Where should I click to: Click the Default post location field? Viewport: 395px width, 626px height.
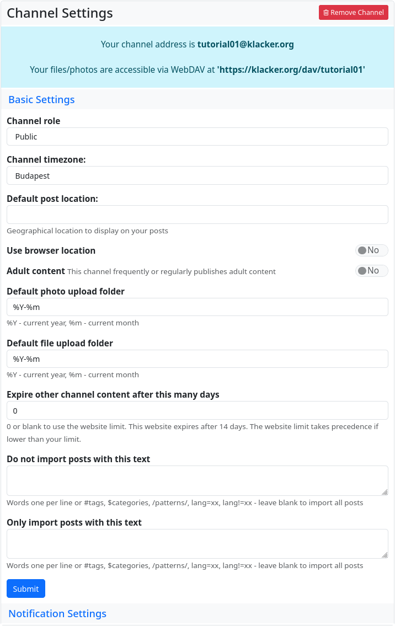pos(197,215)
